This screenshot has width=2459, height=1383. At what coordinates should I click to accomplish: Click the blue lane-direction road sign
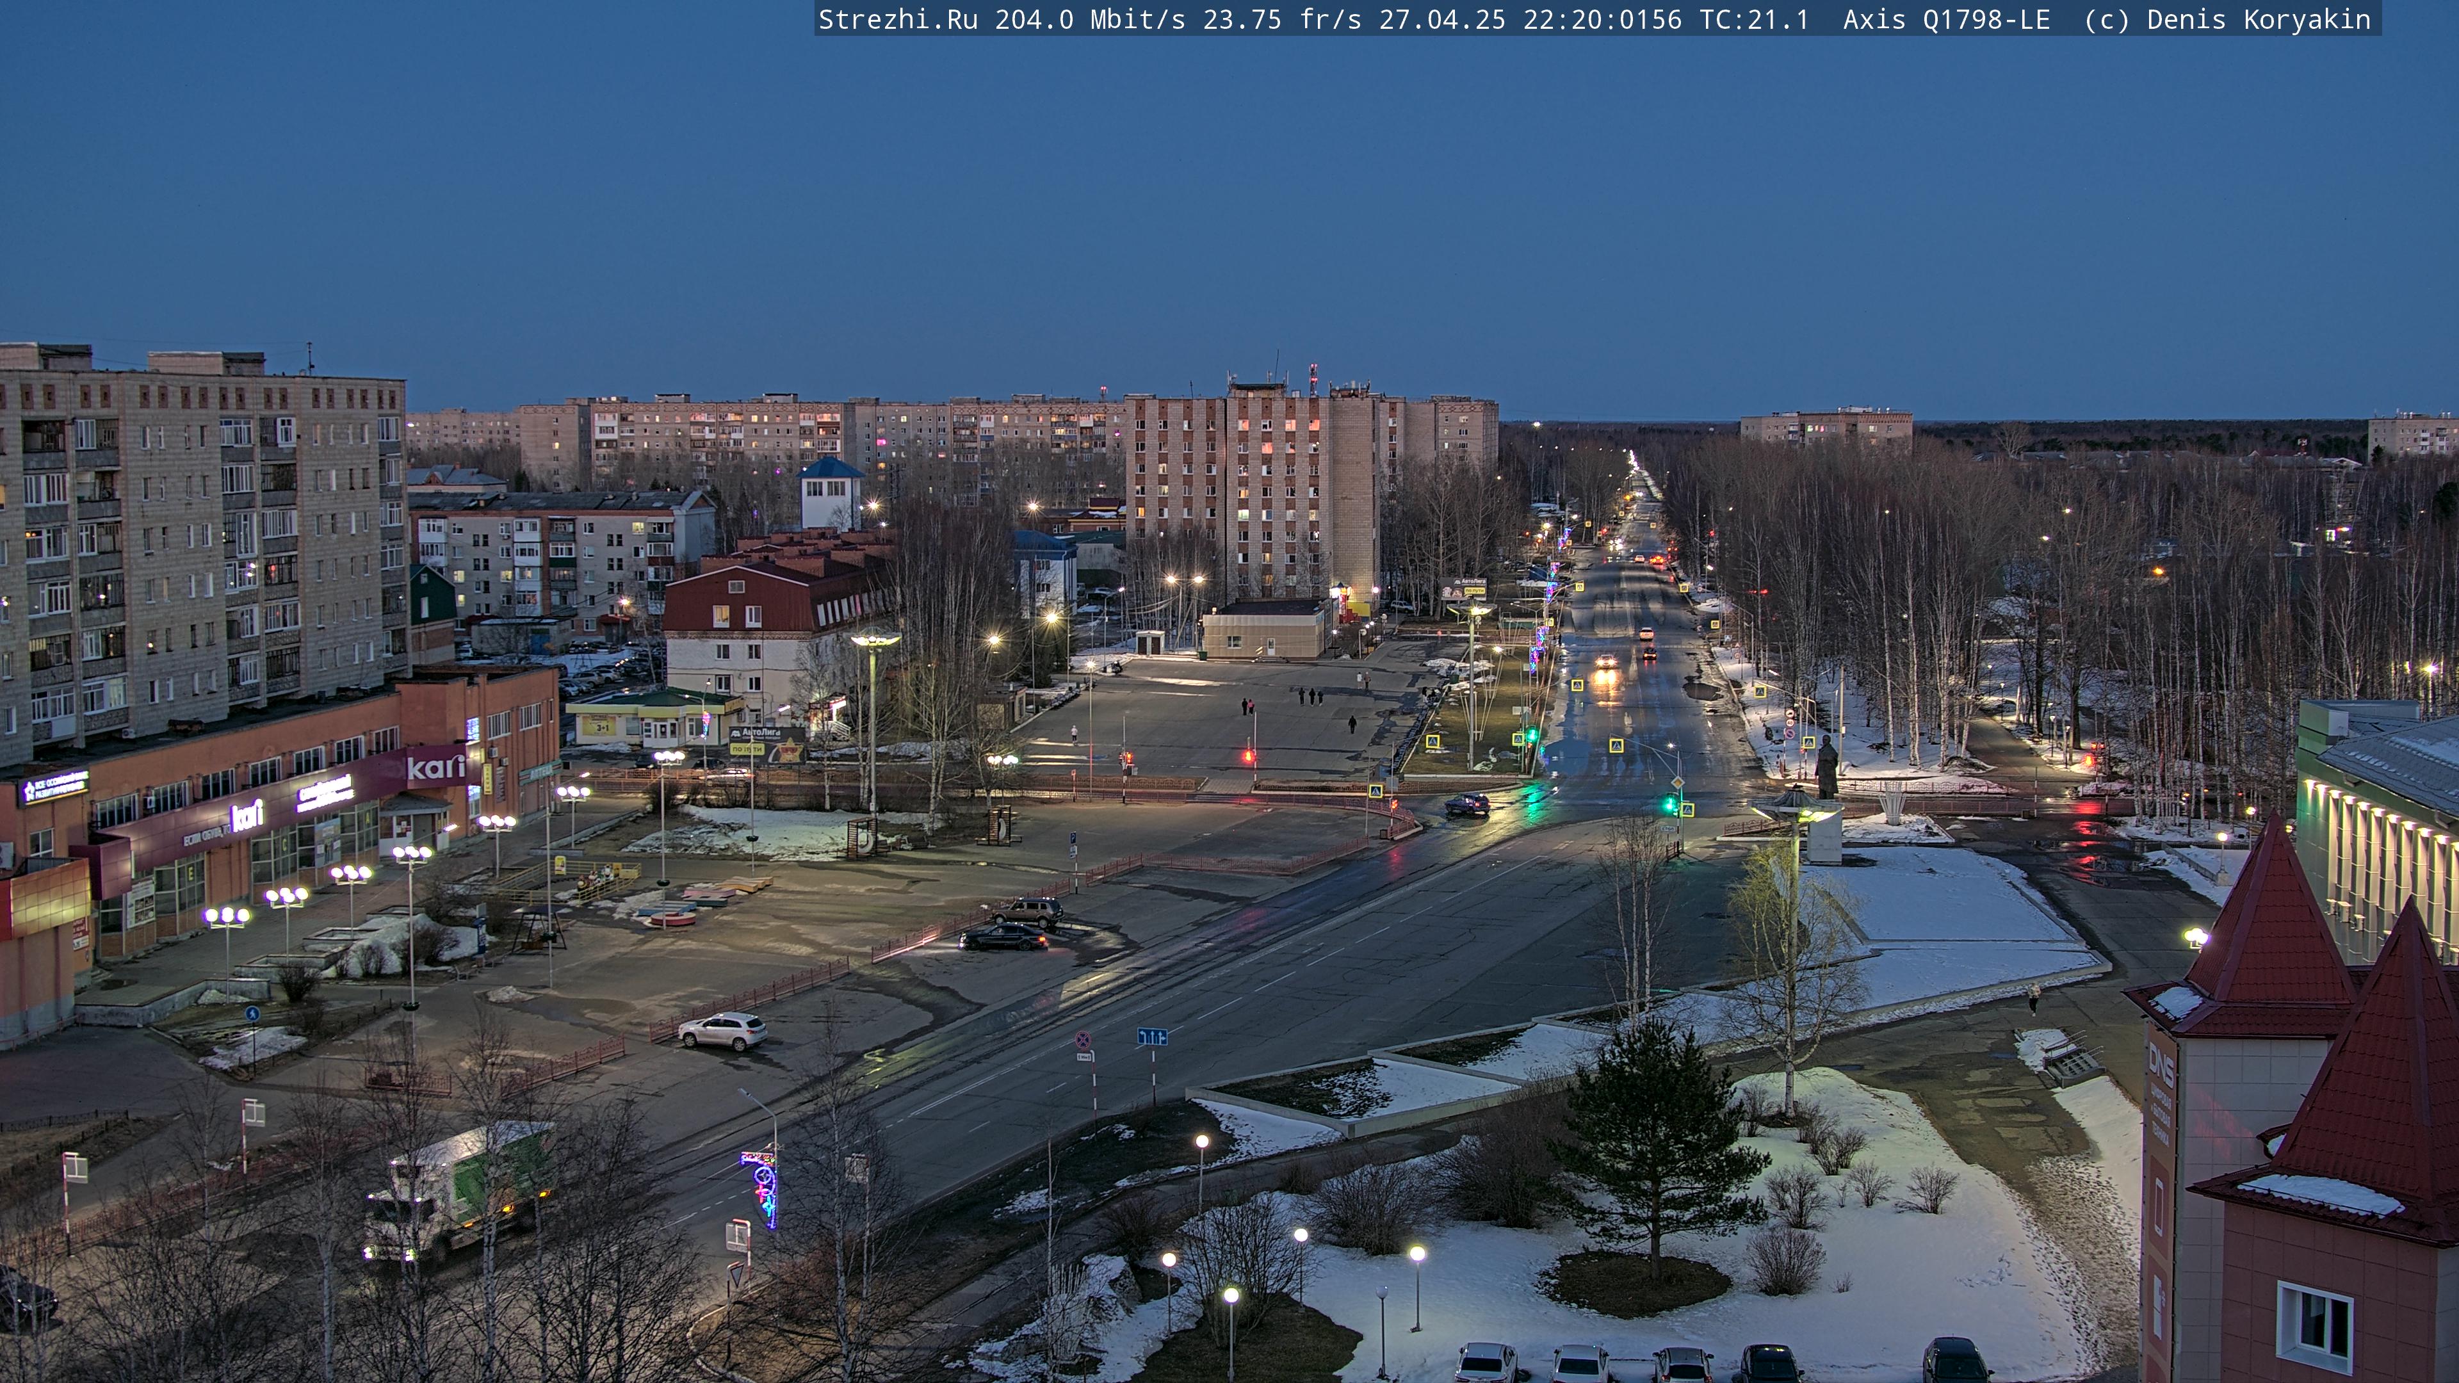click(1152, 1037)
